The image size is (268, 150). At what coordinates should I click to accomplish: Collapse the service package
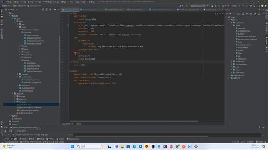point(20,60)
